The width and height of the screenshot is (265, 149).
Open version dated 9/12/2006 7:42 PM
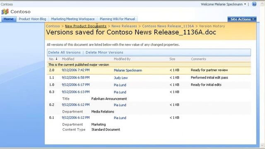pyautogui.click(x=76, y=70)
